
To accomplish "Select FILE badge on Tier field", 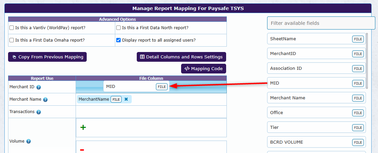I will pos(358,127).
